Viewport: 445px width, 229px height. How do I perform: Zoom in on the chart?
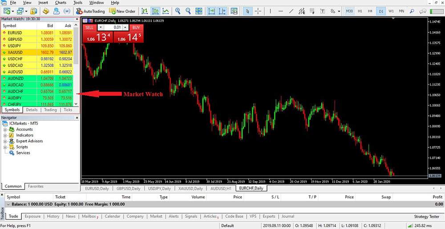point(178,12)
